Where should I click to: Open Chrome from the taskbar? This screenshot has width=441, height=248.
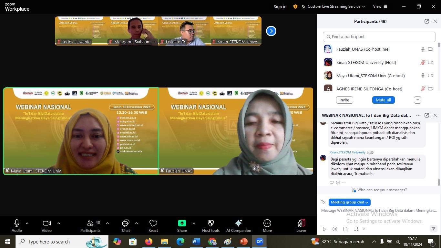coord(212,242)
